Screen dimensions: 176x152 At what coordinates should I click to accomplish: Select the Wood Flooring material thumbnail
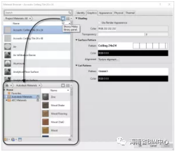point(45,113)
